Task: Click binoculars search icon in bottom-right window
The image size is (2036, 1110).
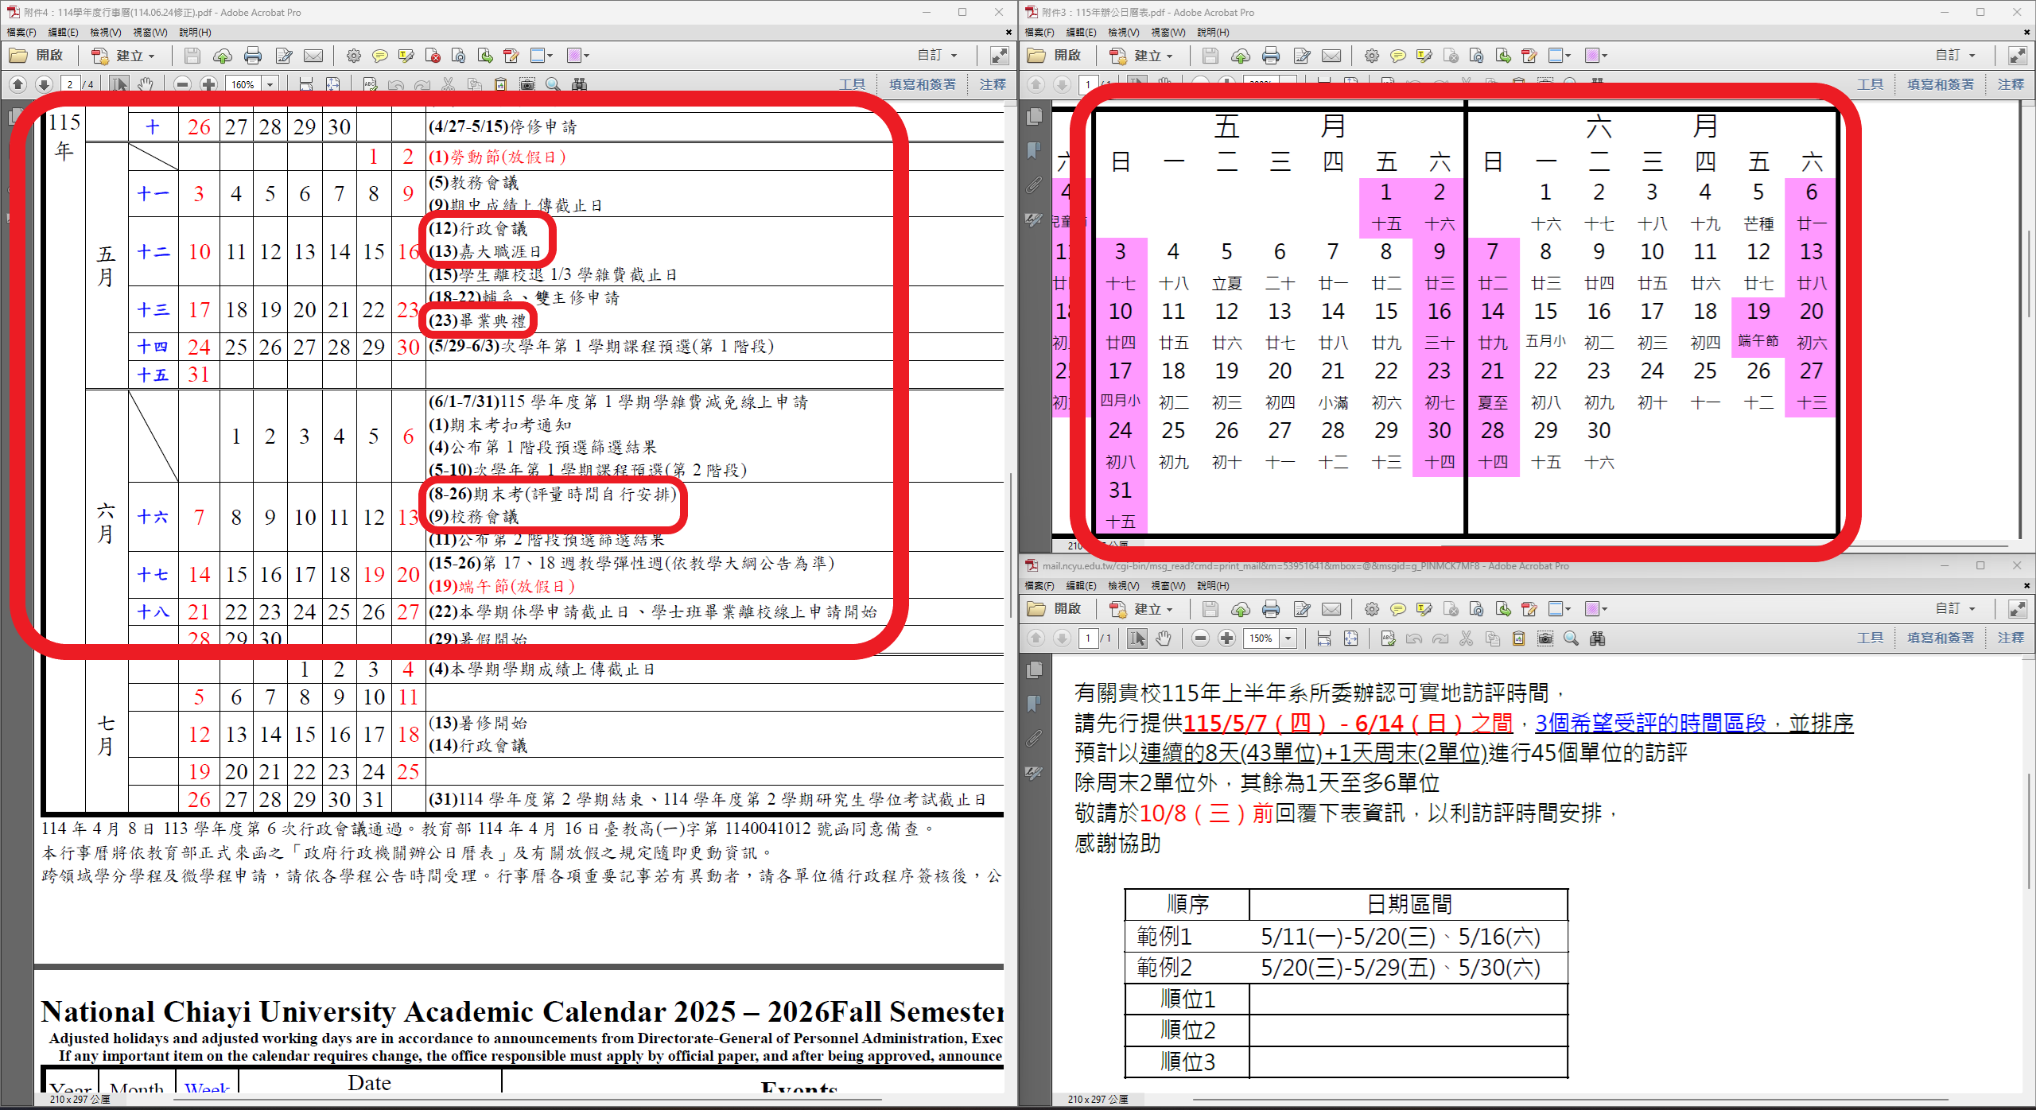Action: coord(1597,638)
